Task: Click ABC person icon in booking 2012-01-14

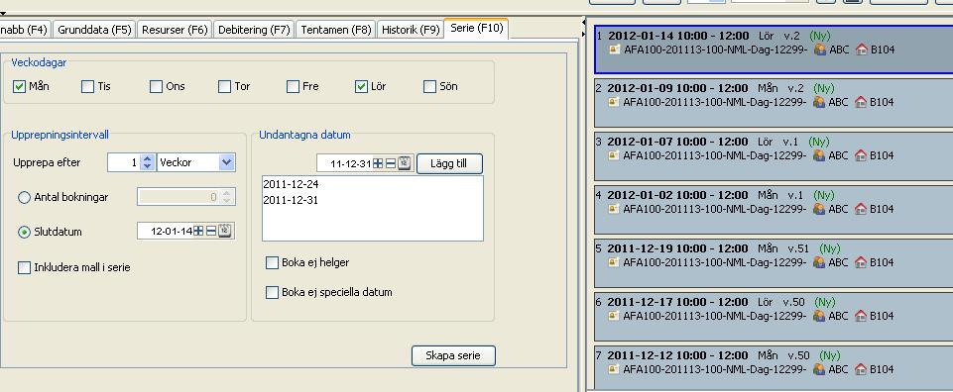Action: 820,49
